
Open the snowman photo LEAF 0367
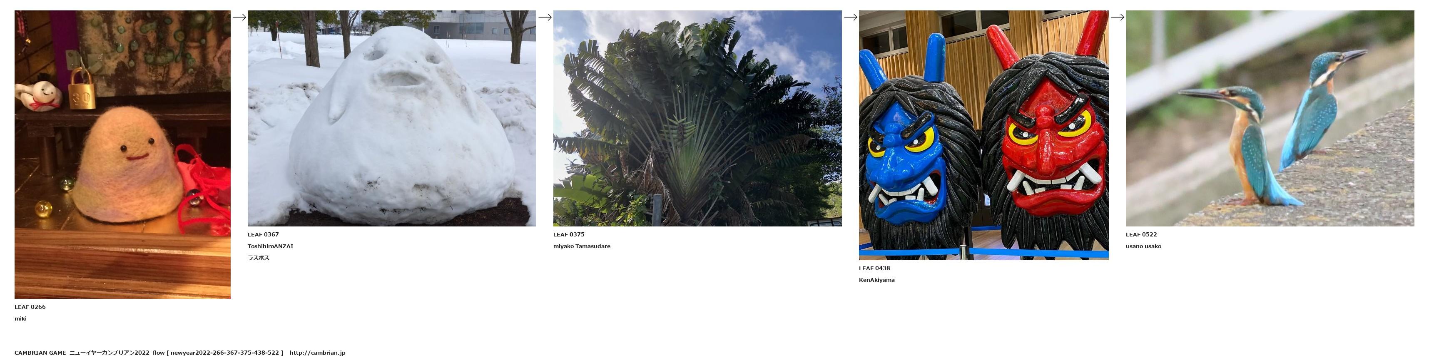tap(392, 118)
